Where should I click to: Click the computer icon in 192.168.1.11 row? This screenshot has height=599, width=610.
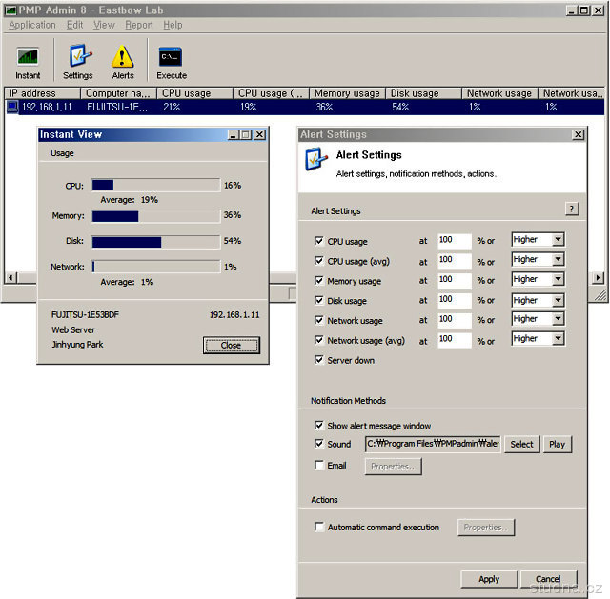coord(12,108)
